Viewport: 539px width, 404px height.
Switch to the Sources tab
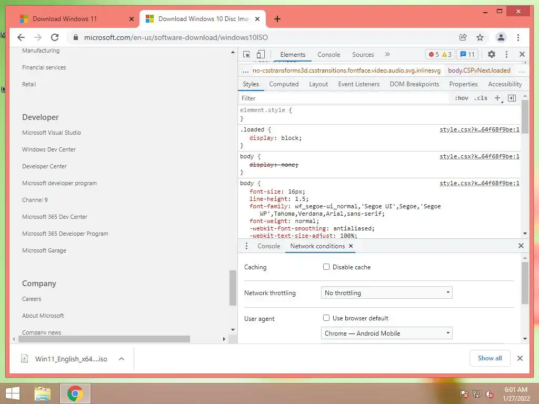pos(363,55)
